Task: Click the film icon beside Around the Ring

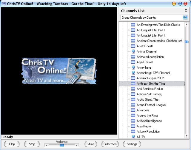Action: 133,116
